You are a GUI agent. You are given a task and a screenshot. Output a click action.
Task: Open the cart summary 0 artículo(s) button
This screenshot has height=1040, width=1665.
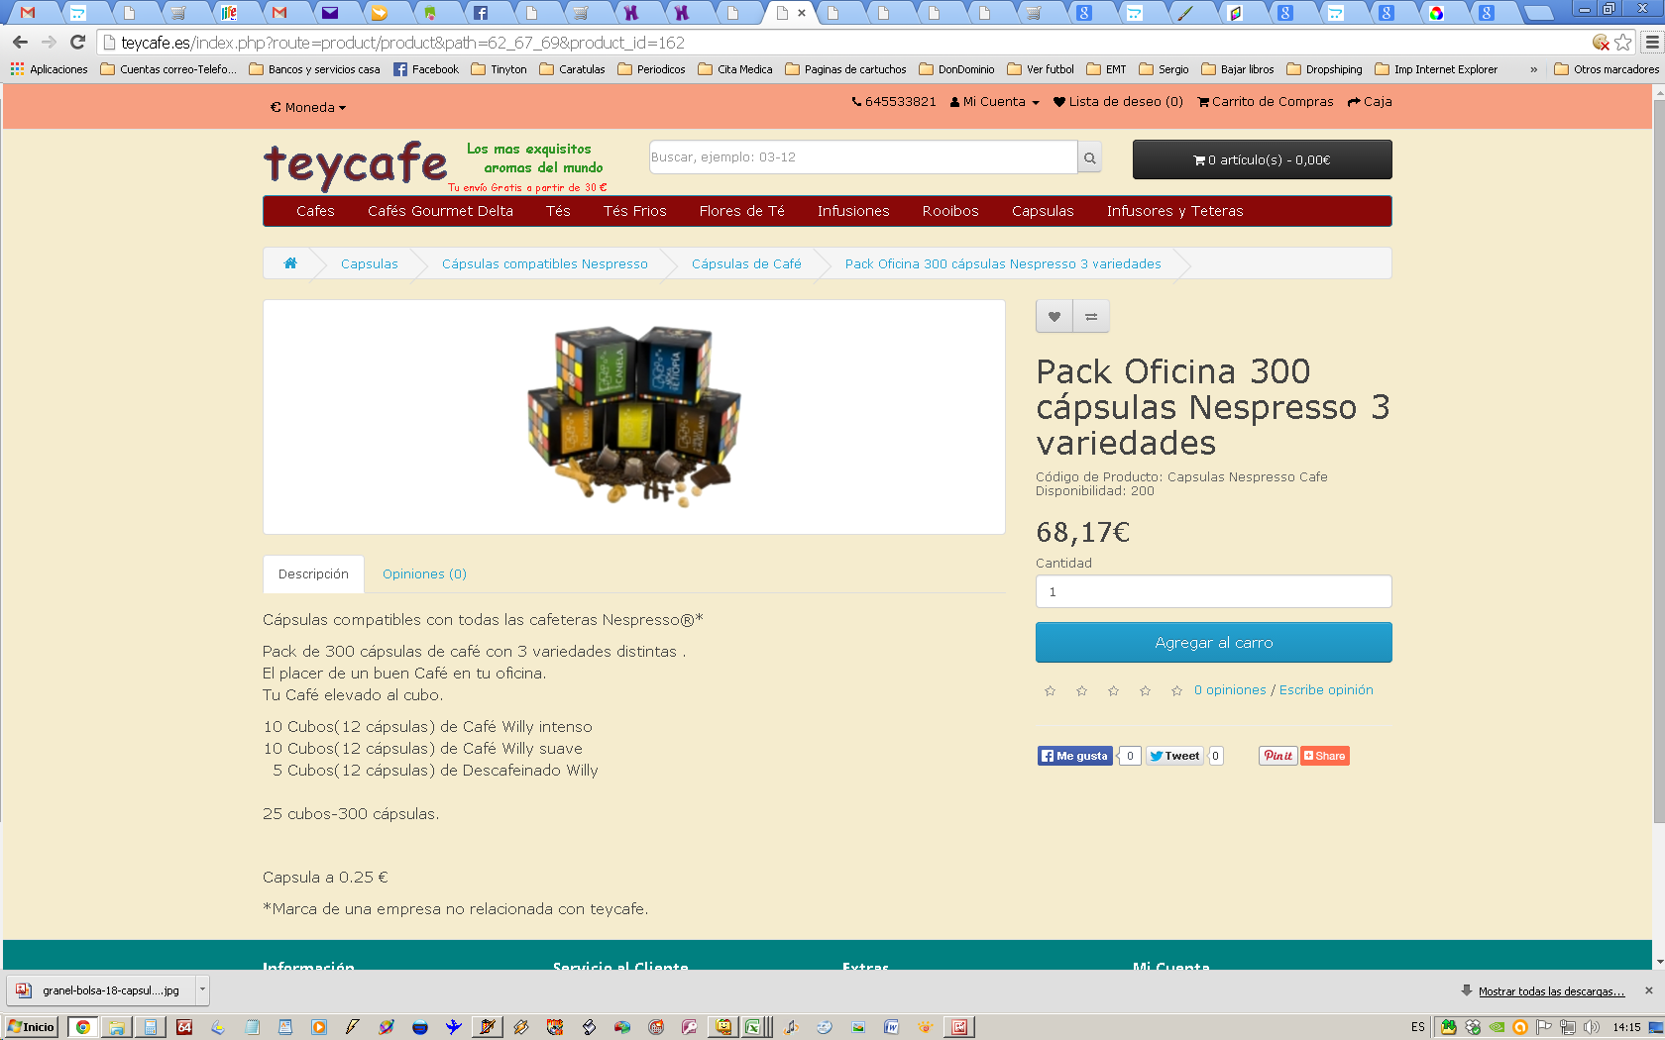click(1262, 159)
